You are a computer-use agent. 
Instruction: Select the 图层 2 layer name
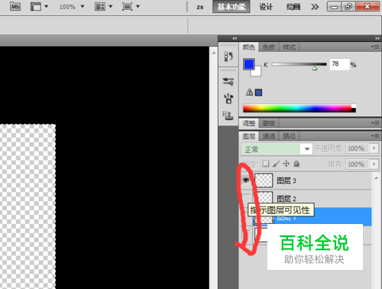(x=286, y=199)
